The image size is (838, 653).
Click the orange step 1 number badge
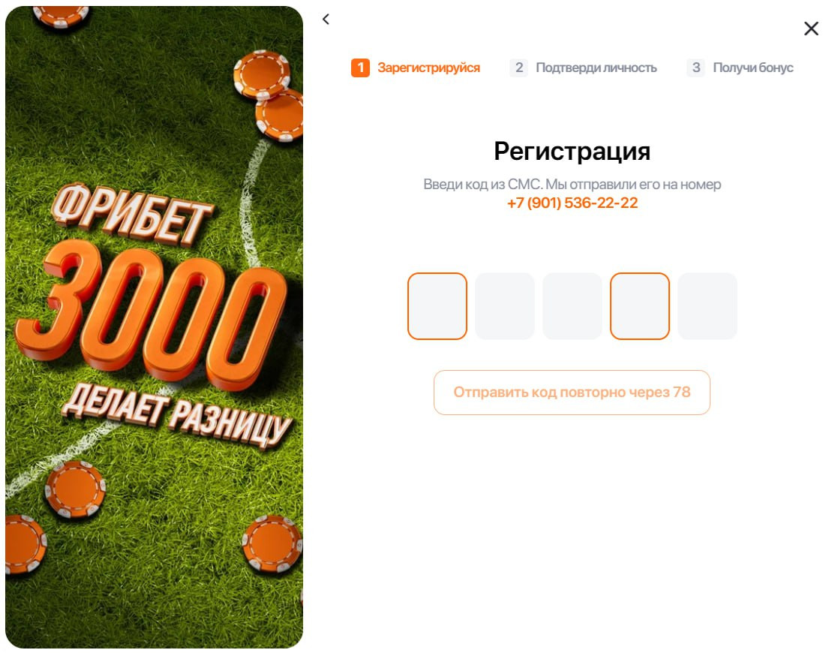click(x=360, y=68)
